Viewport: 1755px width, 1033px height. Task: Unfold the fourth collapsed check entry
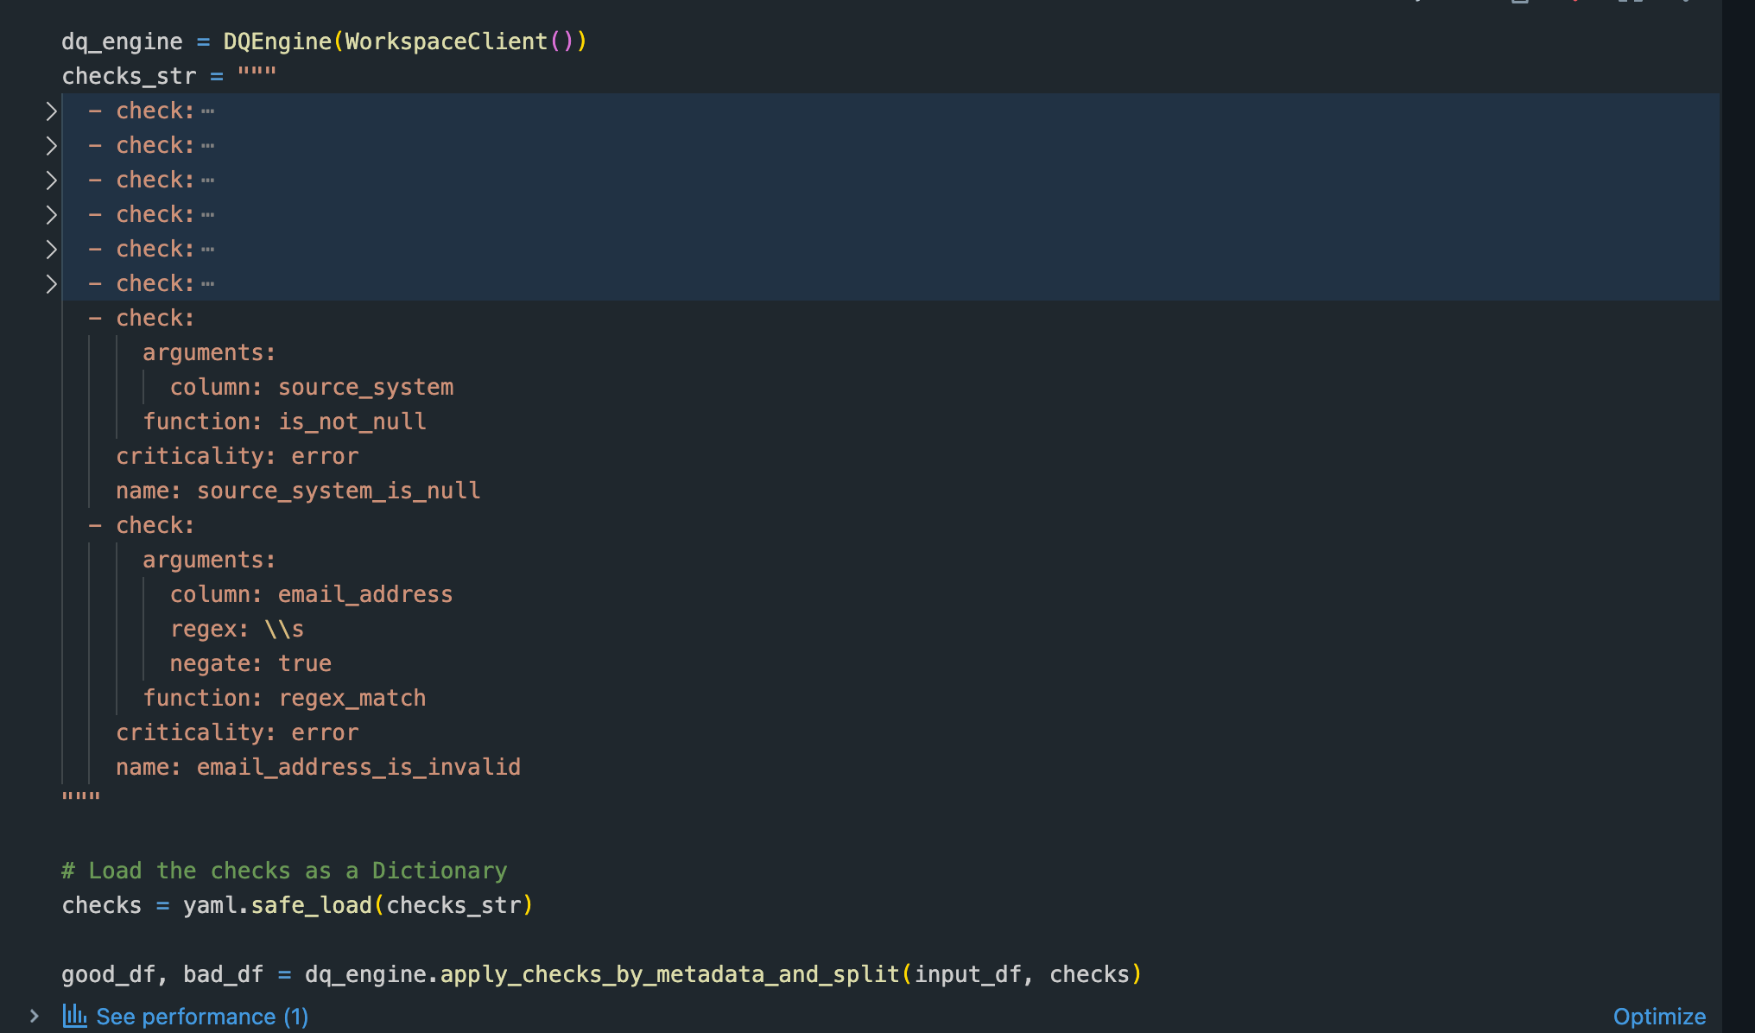pyautogui.click(x=51, y=215)
